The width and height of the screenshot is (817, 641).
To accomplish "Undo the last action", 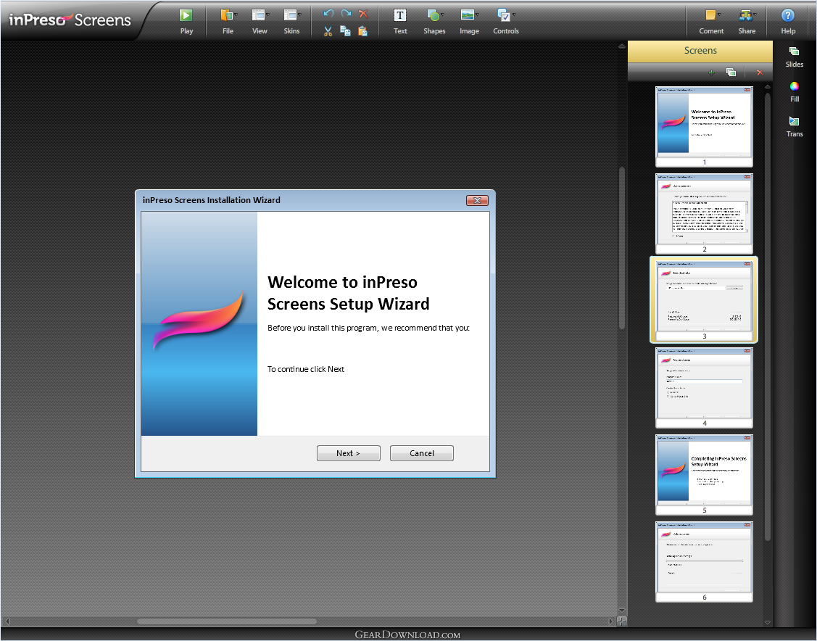I will (328, 14).
